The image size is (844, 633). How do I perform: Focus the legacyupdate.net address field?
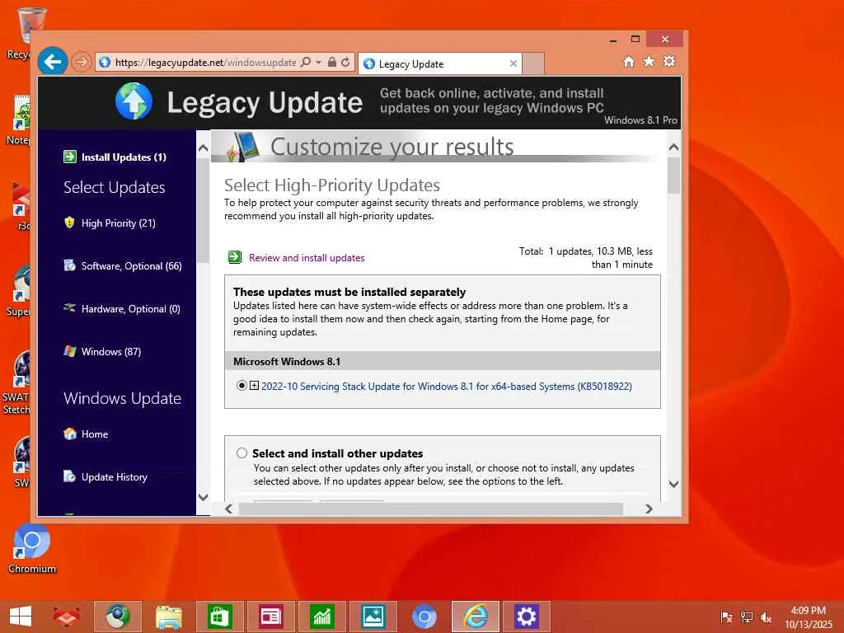pos(205,63)
